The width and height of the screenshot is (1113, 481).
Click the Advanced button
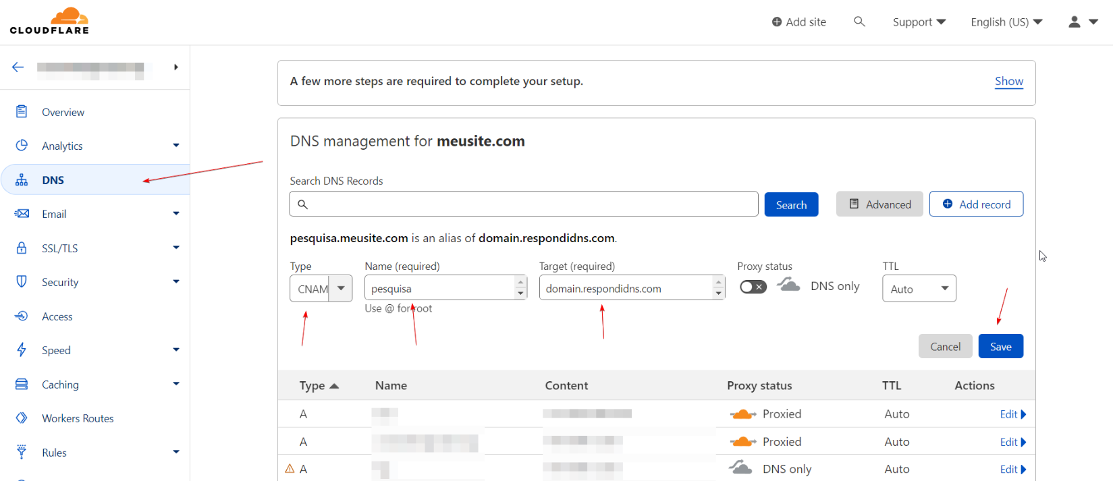pos(879,204)
